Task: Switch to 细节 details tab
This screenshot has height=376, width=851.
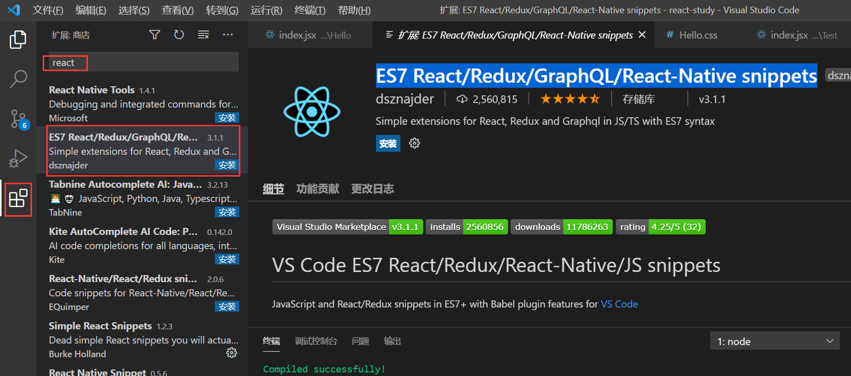Action: 273,189
